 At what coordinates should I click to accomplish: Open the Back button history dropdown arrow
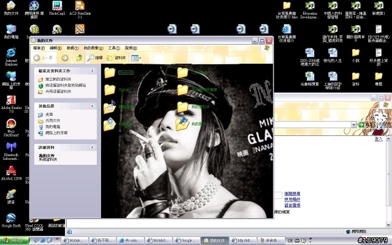(x=56, y=58)
